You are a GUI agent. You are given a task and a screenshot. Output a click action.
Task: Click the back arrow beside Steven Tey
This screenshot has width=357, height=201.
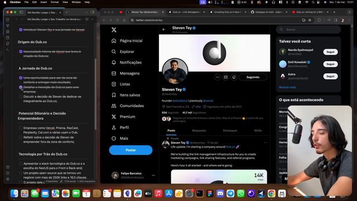[164, 30]
